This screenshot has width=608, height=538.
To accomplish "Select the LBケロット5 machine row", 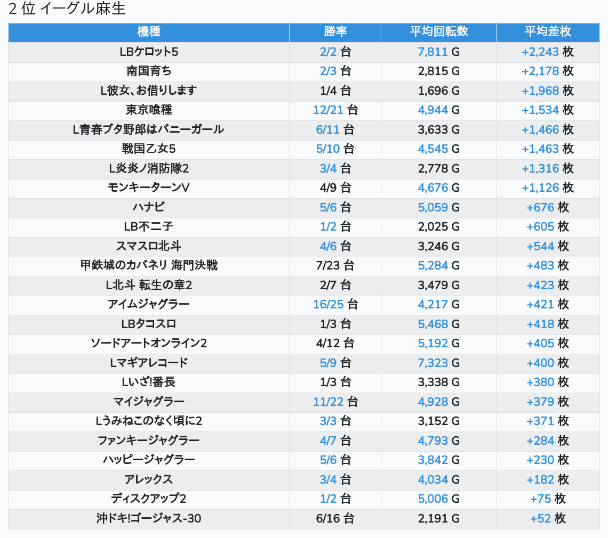I will pyautogui.click(x=303, y=52).
